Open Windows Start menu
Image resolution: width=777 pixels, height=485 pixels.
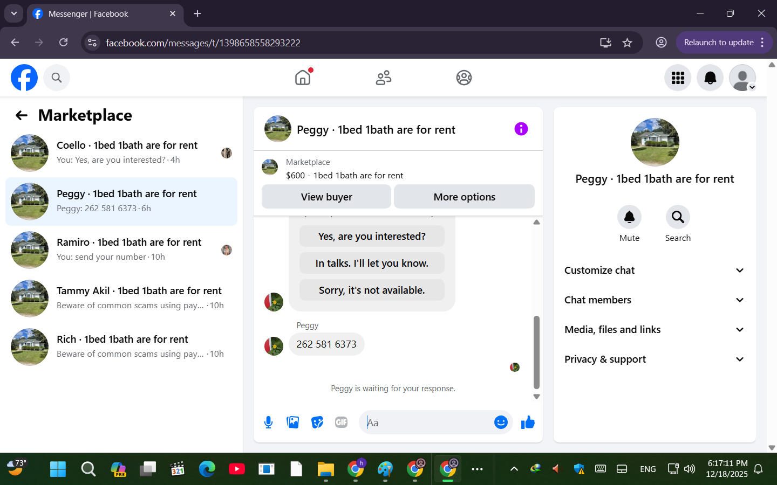[58, 469]
